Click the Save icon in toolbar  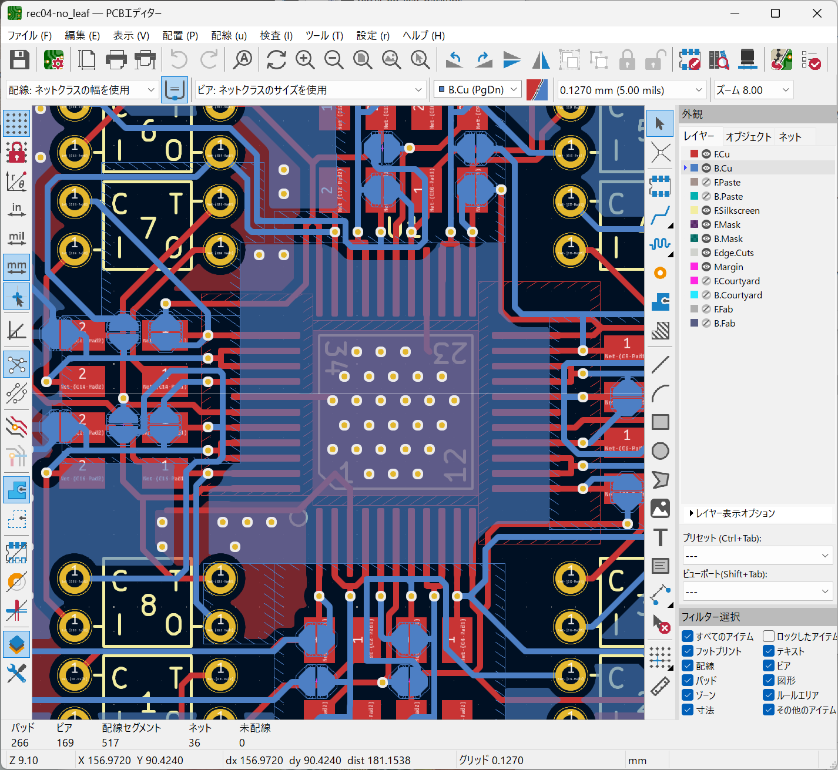point(19,59)
